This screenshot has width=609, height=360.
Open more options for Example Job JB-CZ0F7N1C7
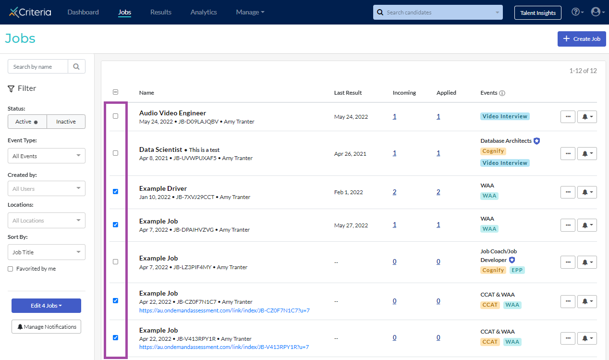pyautogui.click(x=568, y=301)
